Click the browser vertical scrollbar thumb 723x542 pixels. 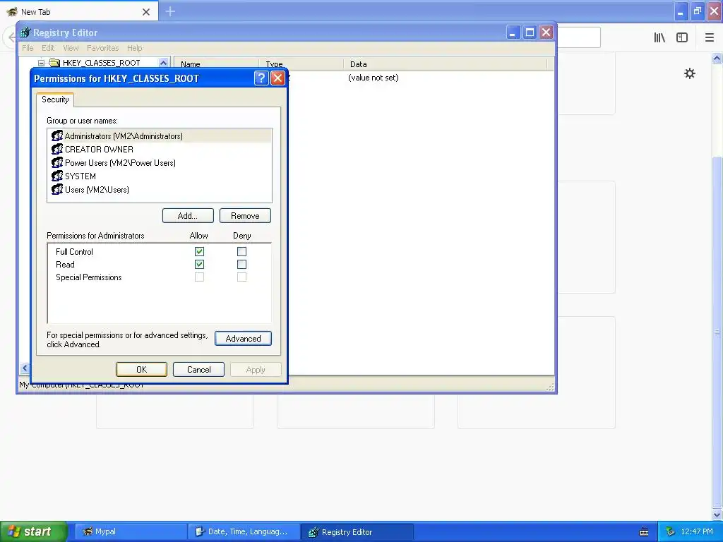tap(717, 332)
